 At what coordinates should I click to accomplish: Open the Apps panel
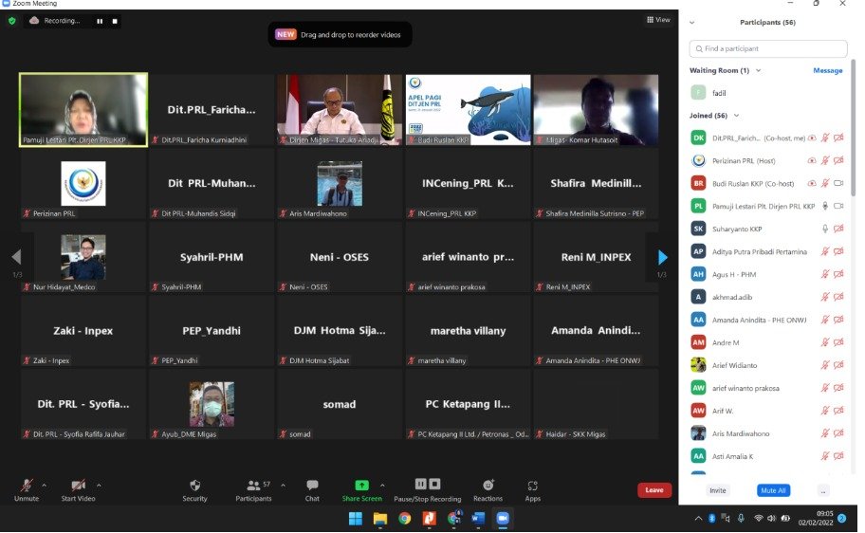[532, 486]
